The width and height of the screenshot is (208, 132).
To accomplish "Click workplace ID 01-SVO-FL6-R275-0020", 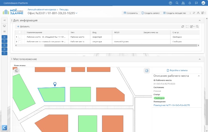I will 164,84.
